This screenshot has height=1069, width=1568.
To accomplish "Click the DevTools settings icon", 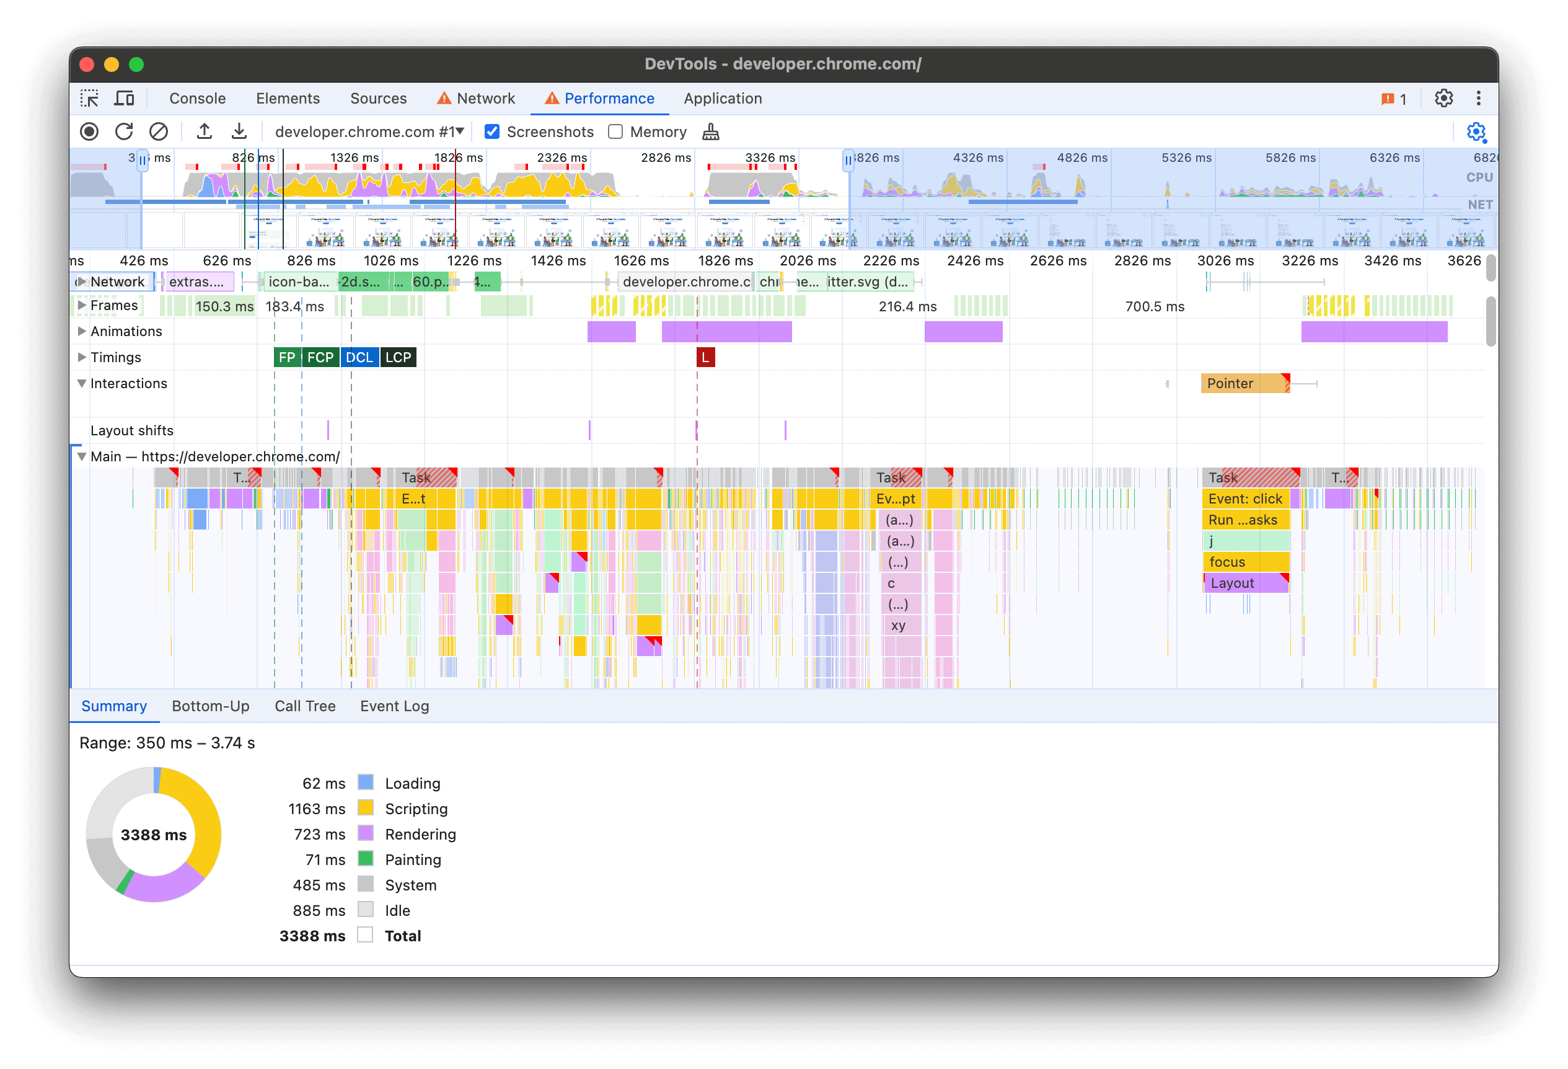I will click(x=1445, y=98).
